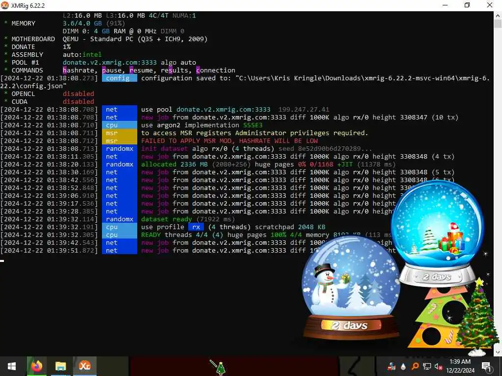The height and width of the screenshot is (376, 502).
Task: Click the water drop tray icon
Action: [403, 366]
